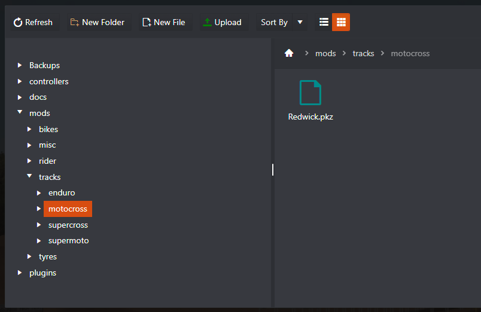
Task: Switch to list view
Action: (324, 22)
